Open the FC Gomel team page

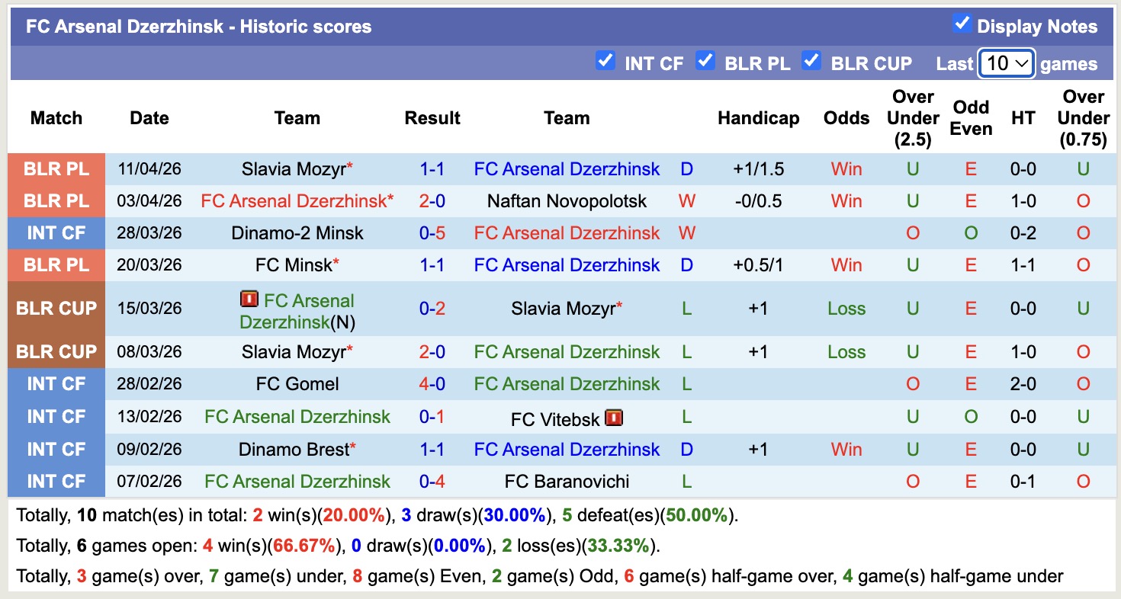297,384
